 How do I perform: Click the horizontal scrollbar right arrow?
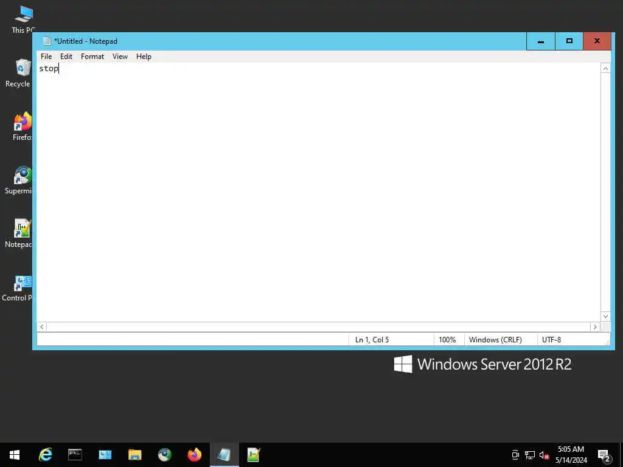pyautogui.click(x=595, y=327)
